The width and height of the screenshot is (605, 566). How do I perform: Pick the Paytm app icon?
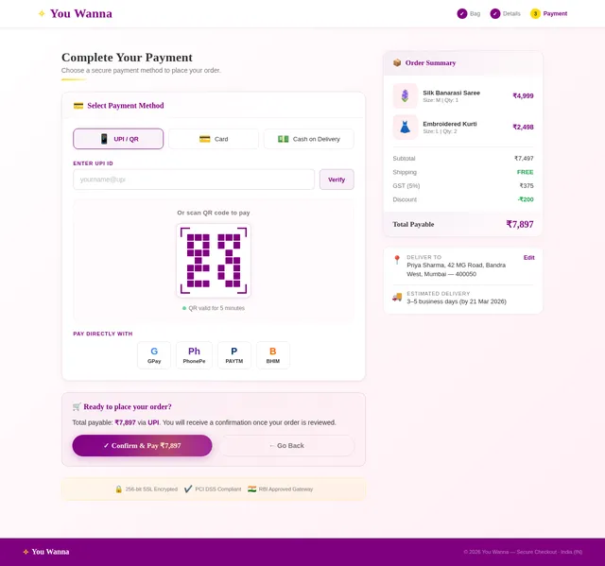[x=233, y=355]
